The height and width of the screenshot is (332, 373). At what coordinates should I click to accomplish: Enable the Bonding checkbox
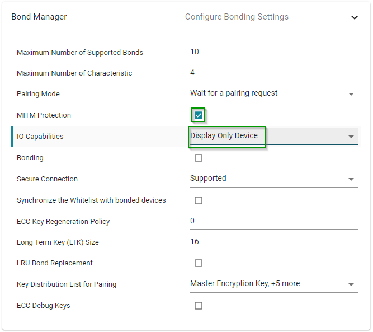[199, 158]
